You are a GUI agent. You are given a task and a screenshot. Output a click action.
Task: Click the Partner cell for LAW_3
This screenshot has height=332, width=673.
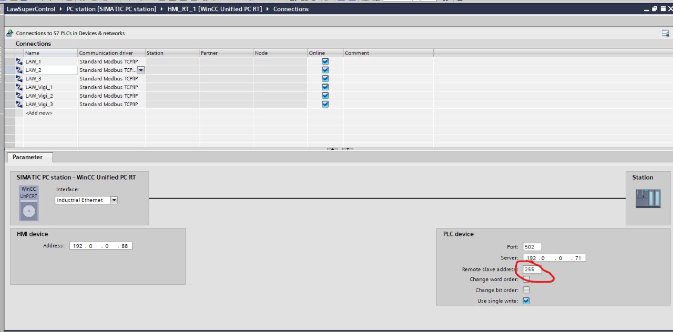pyautogui.click(x=226, y=79)
